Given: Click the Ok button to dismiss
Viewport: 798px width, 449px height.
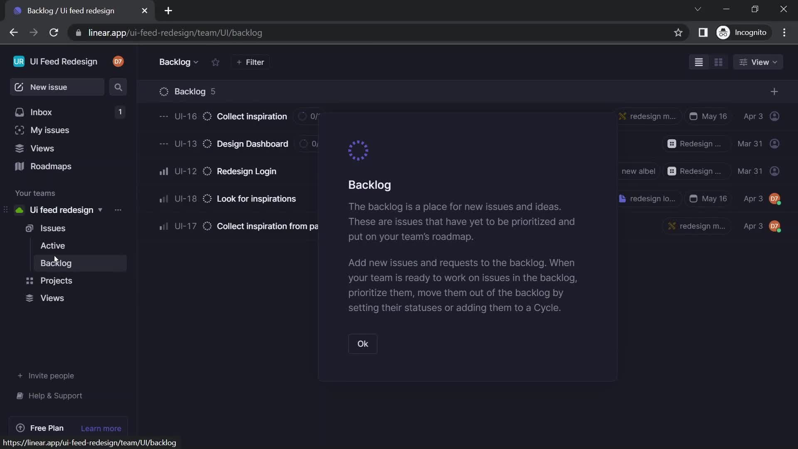Looking at the screenshot, I should [363, 344].
